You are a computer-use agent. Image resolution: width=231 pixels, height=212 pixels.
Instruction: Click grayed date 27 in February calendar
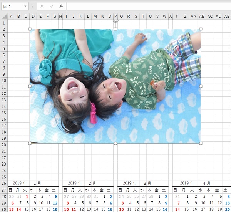click(67, 197)
